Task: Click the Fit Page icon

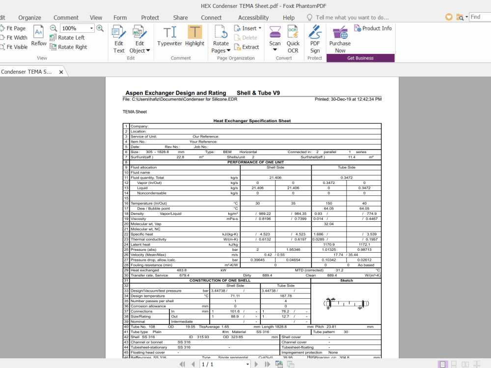Action: point(2,28)
